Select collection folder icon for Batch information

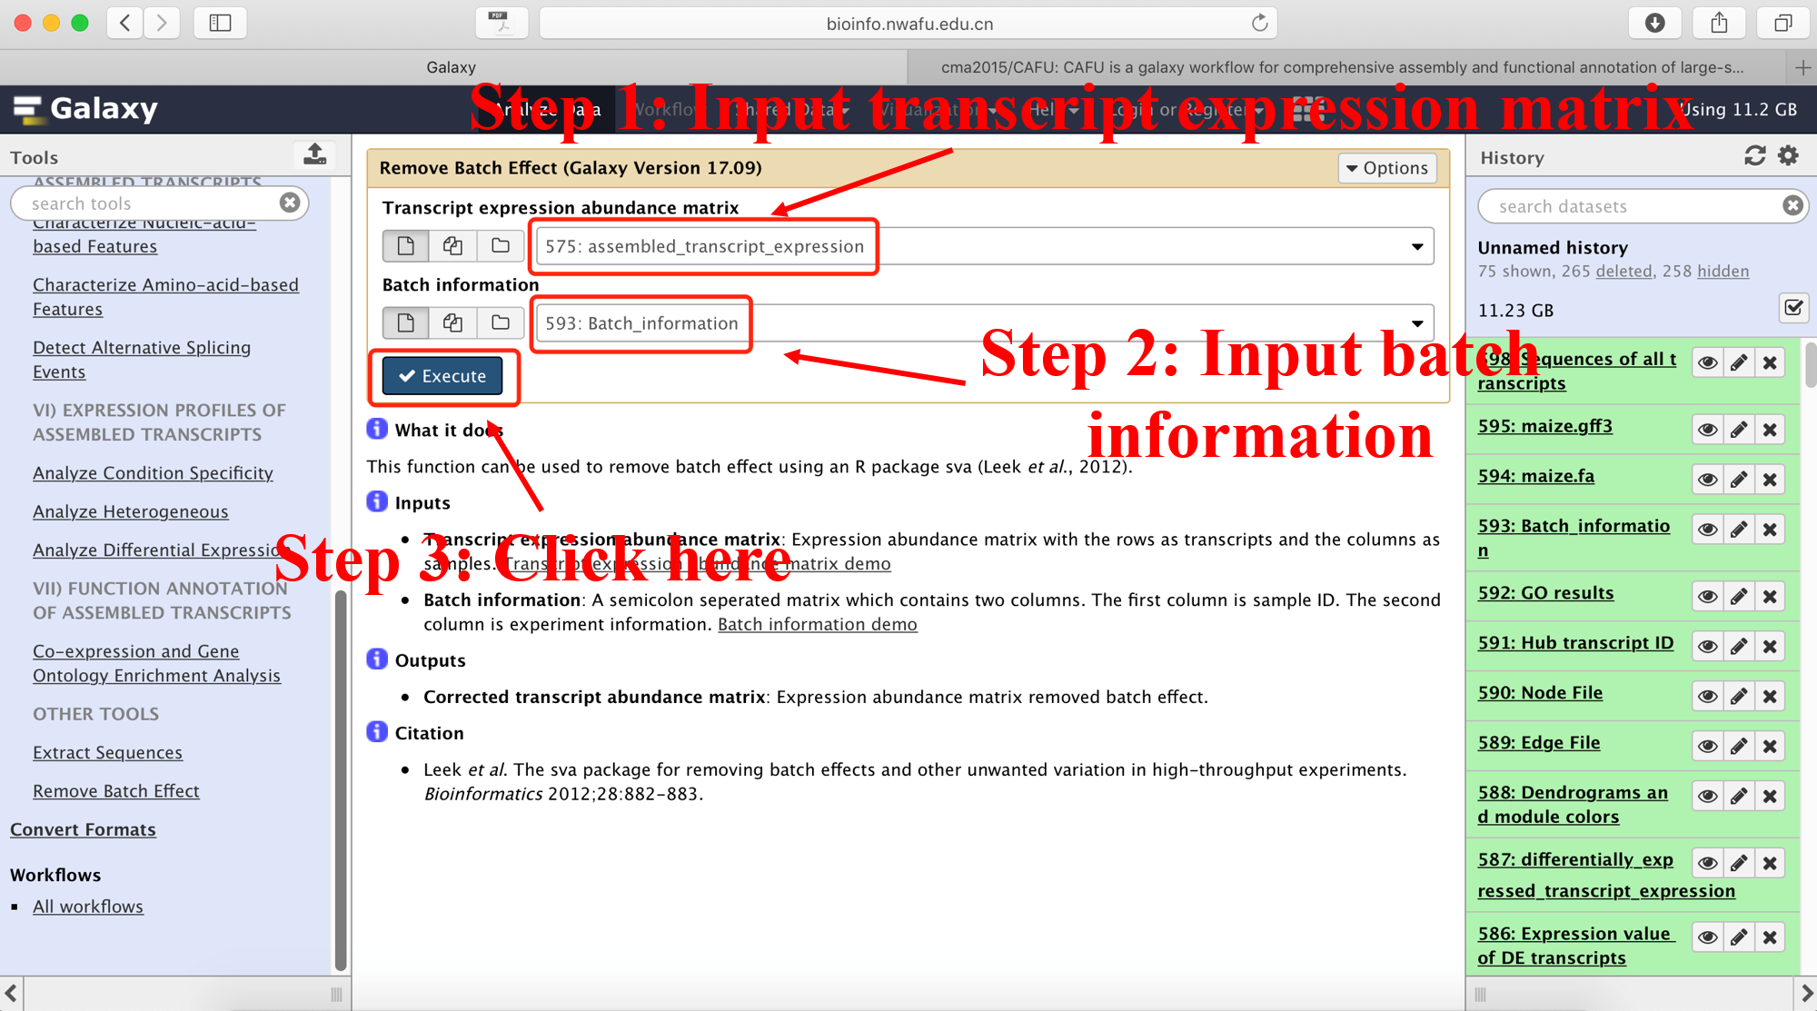500,322
